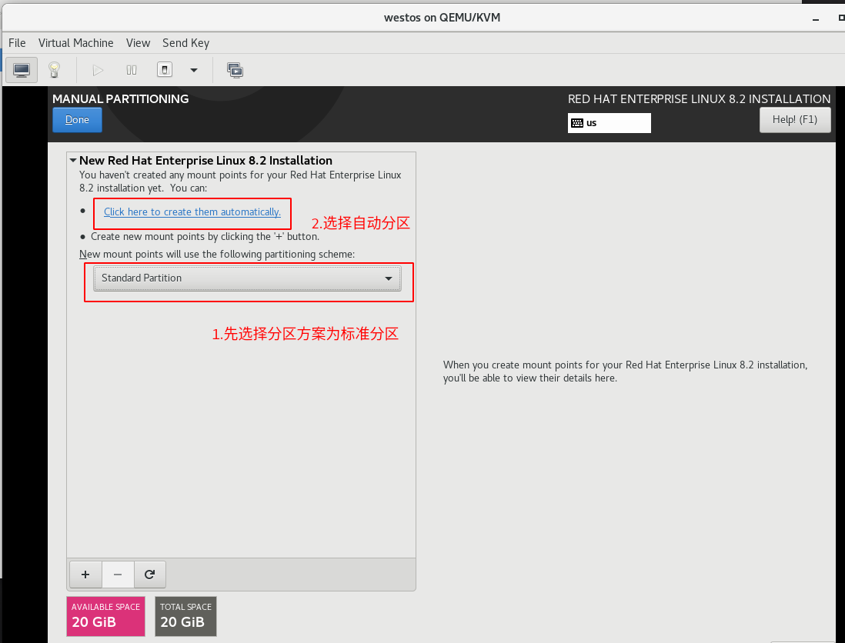Click the Done button
This screenshot has width=845, height=643.
(77, 119)
